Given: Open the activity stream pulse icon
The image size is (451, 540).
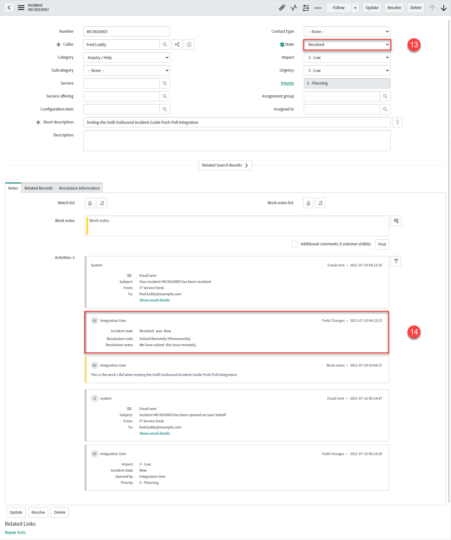Looking at the screenshot, I should pyautogui.click(x=294, y=8).
